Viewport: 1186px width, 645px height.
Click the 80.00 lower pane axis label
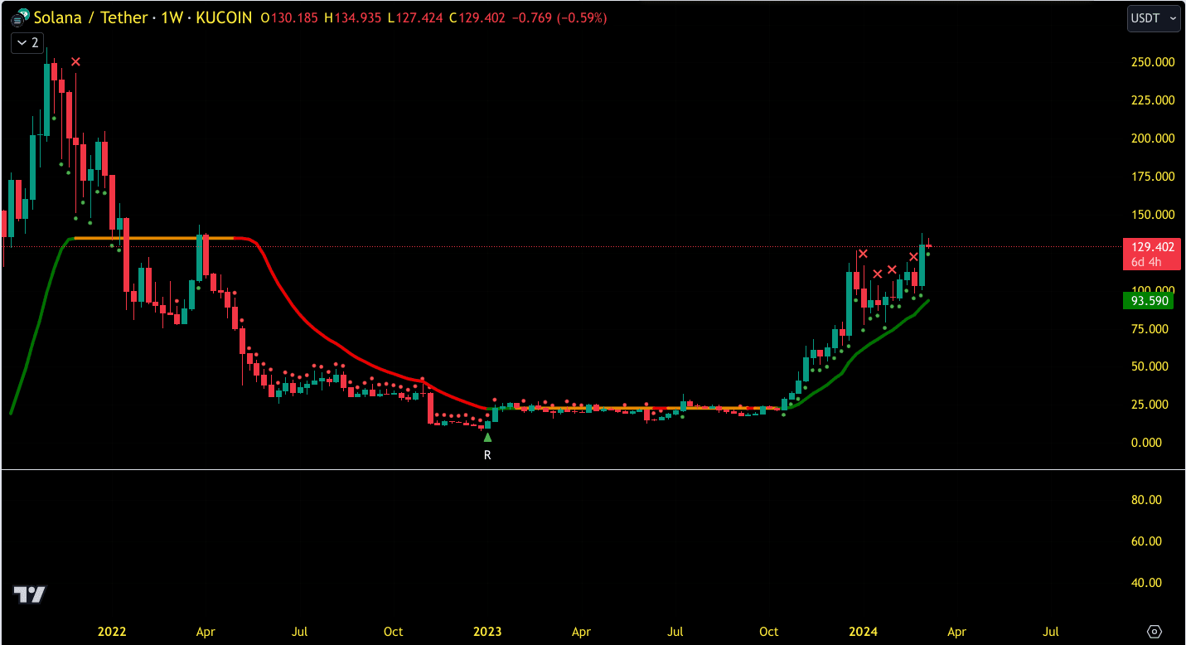point(1146,500)
